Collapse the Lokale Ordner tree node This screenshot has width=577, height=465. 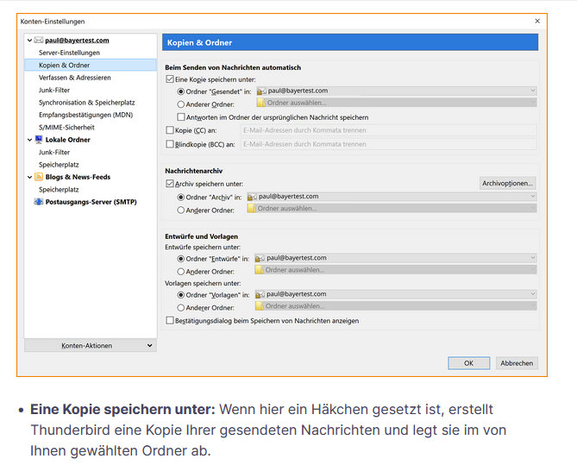point(29,140)
